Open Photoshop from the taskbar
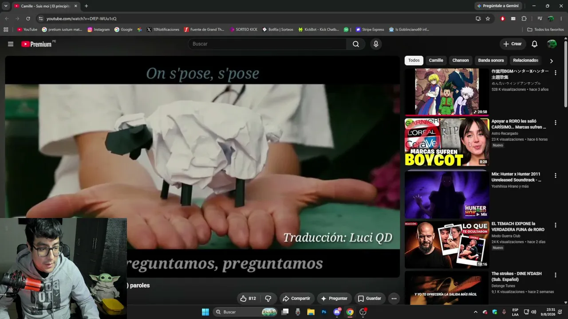Viewport: 568px width, 319px height. pos(324,312)
